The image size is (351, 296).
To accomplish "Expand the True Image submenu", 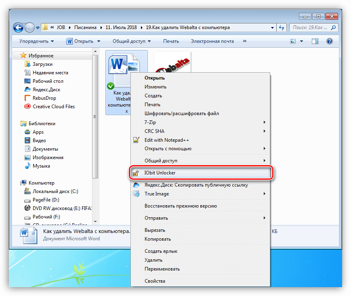I will 200,194.
